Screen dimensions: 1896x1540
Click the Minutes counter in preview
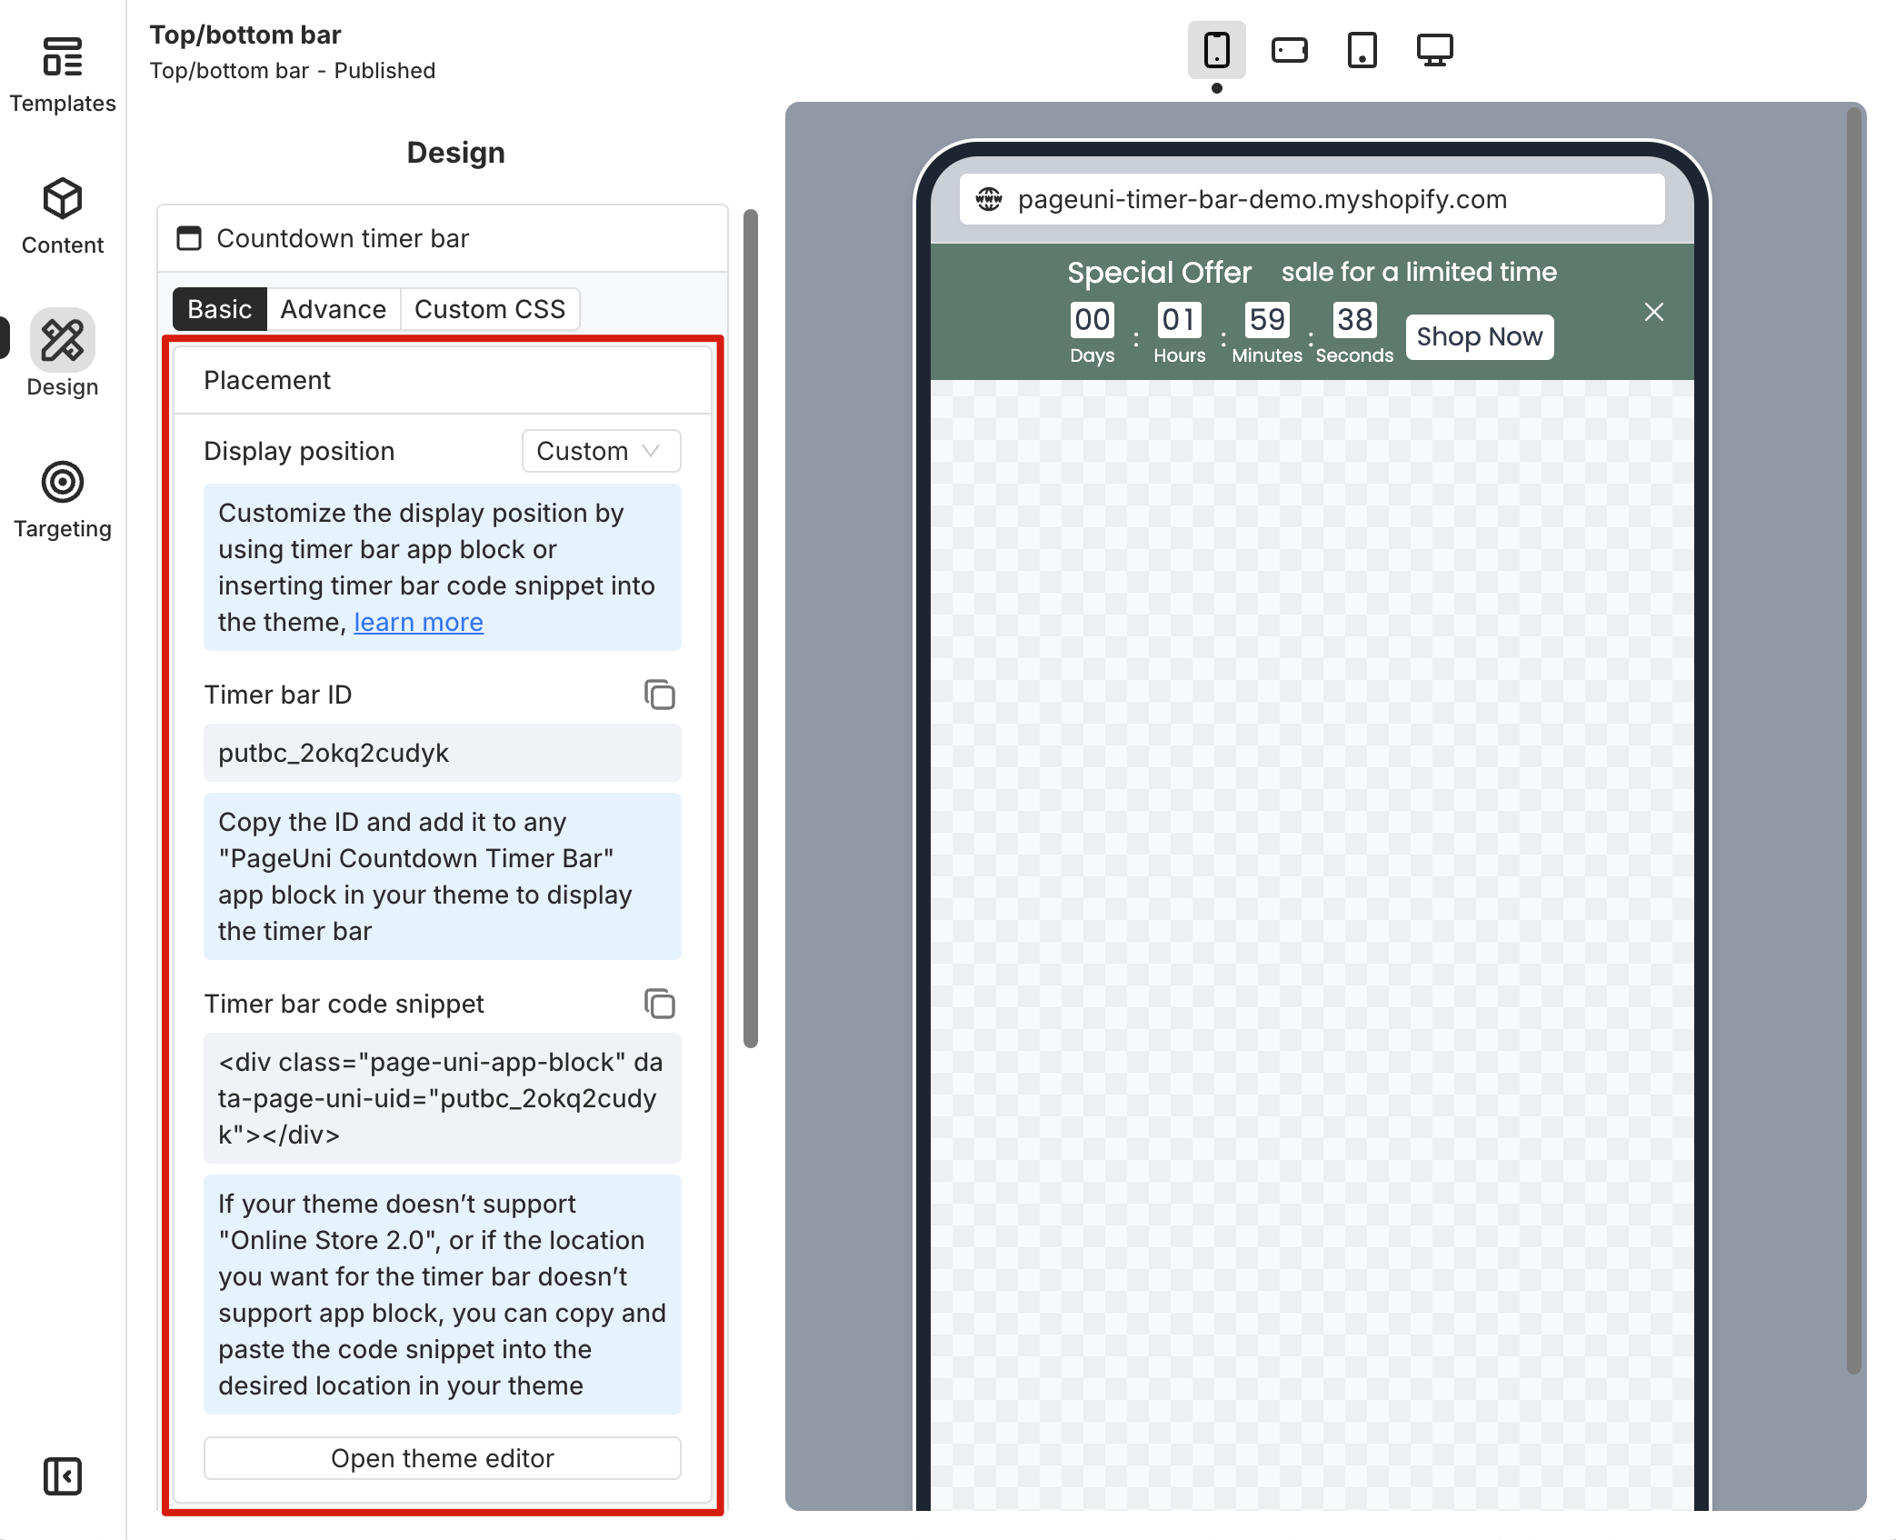pos(1267,334)
